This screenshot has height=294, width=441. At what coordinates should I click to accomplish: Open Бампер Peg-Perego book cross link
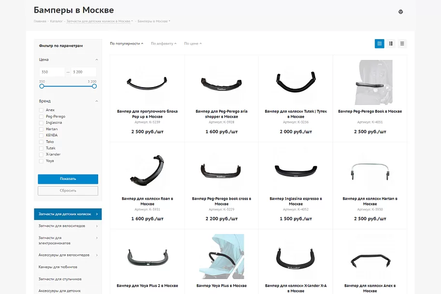tap(221, 201)
